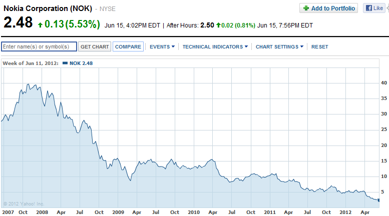The height and width of the screenshot is (216, 389).
Task: Click the 30 y-axis price label
Action: [384, 114]
